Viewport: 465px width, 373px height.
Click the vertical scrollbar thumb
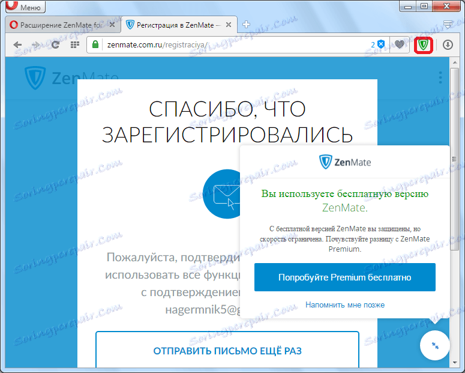(x=455, y=159)
